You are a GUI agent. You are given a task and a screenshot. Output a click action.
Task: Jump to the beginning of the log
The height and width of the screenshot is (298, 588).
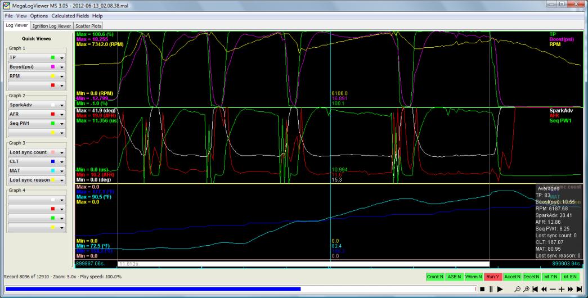point(535,289)
